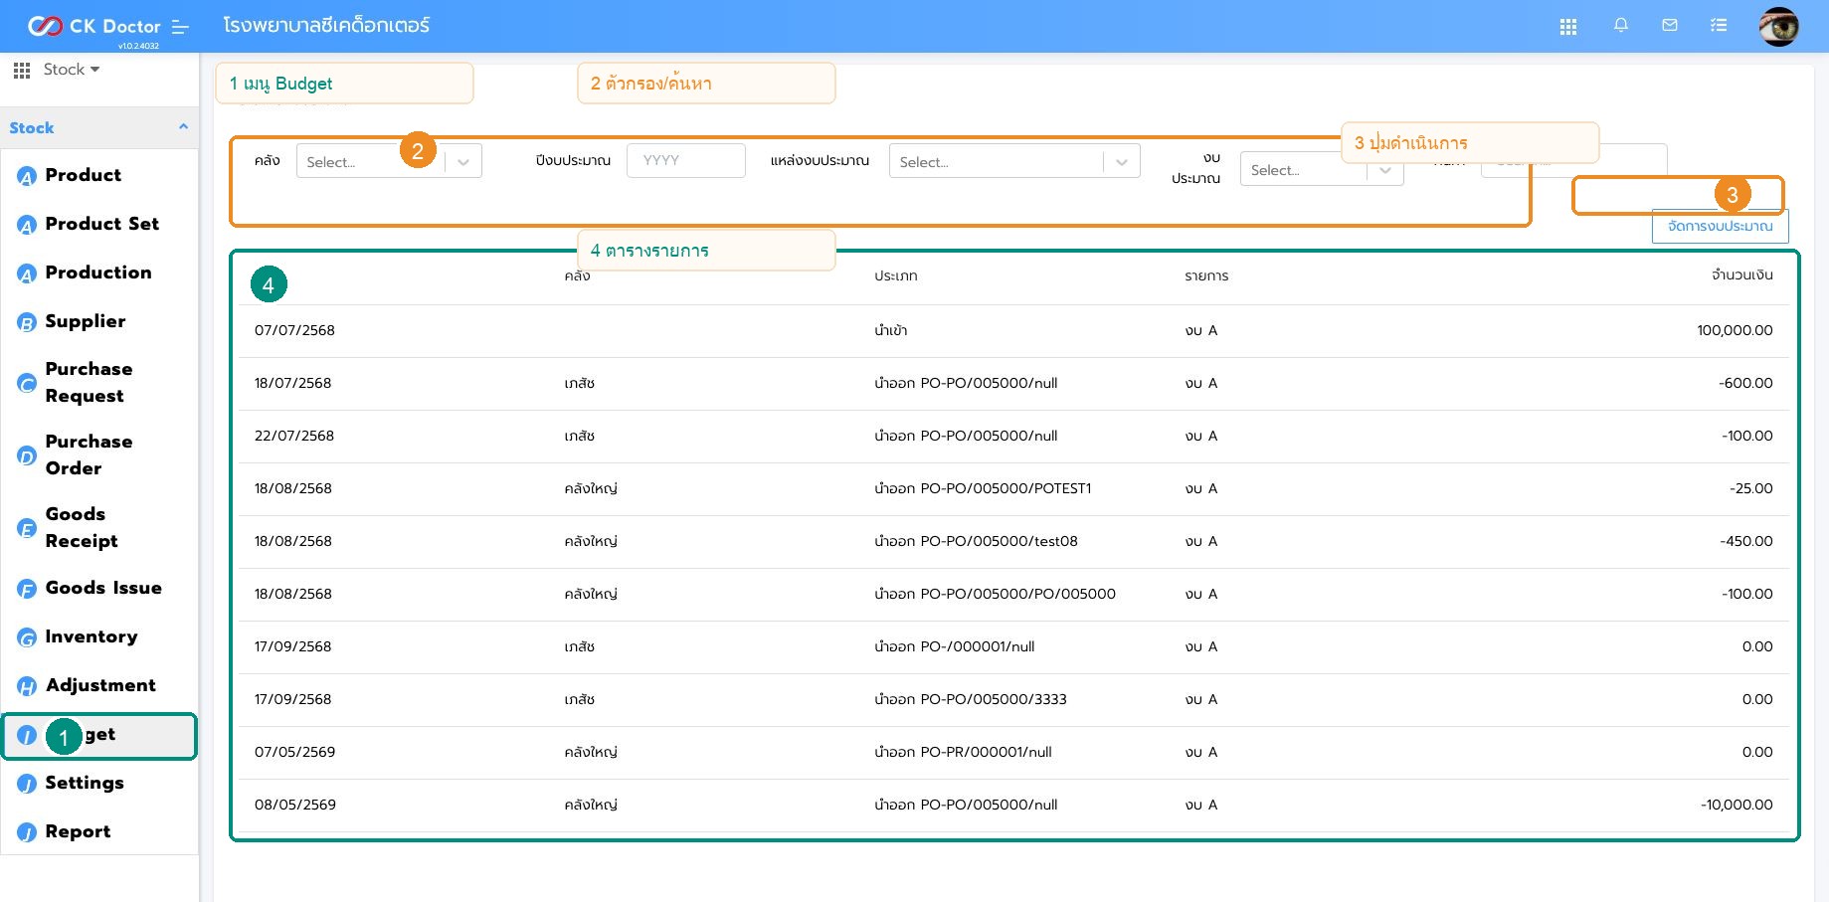This screenshot has width=1829, height=902.
Task: Open the Report menu item
Action: 99,831
